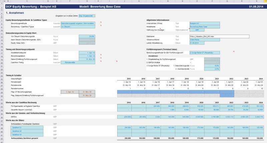Viewport: 267px width, 143px height.
Task: Select the row 36 header
Action: click(x=2, y=117)
